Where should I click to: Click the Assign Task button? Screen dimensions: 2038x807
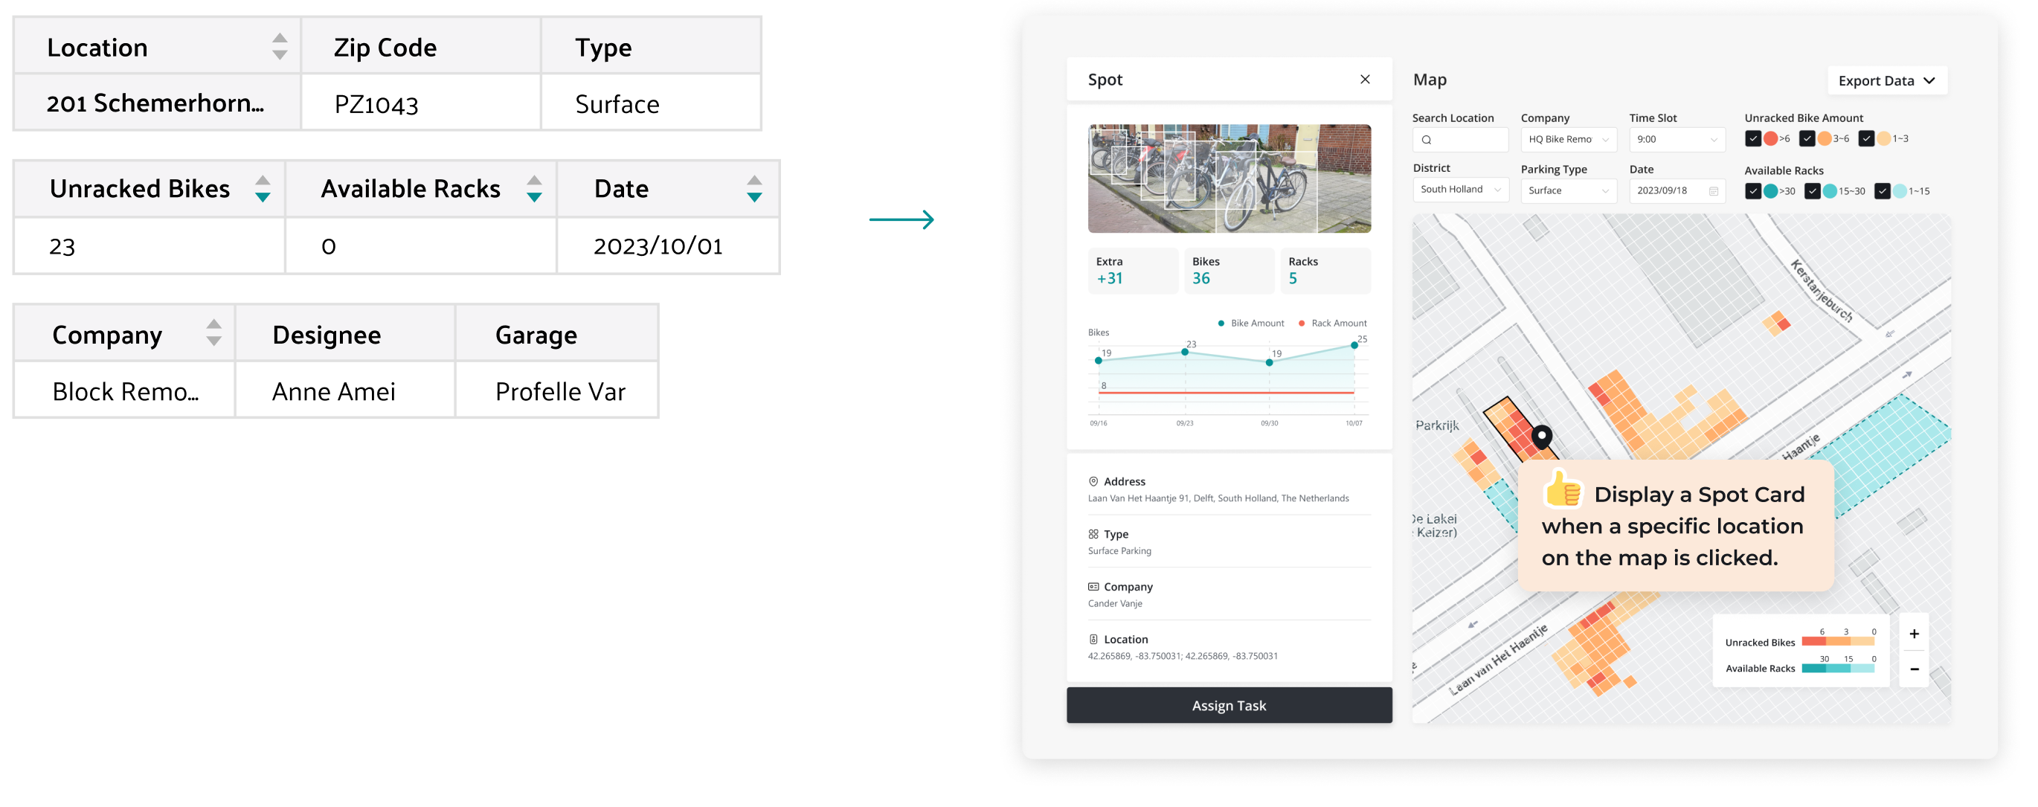1228,705
